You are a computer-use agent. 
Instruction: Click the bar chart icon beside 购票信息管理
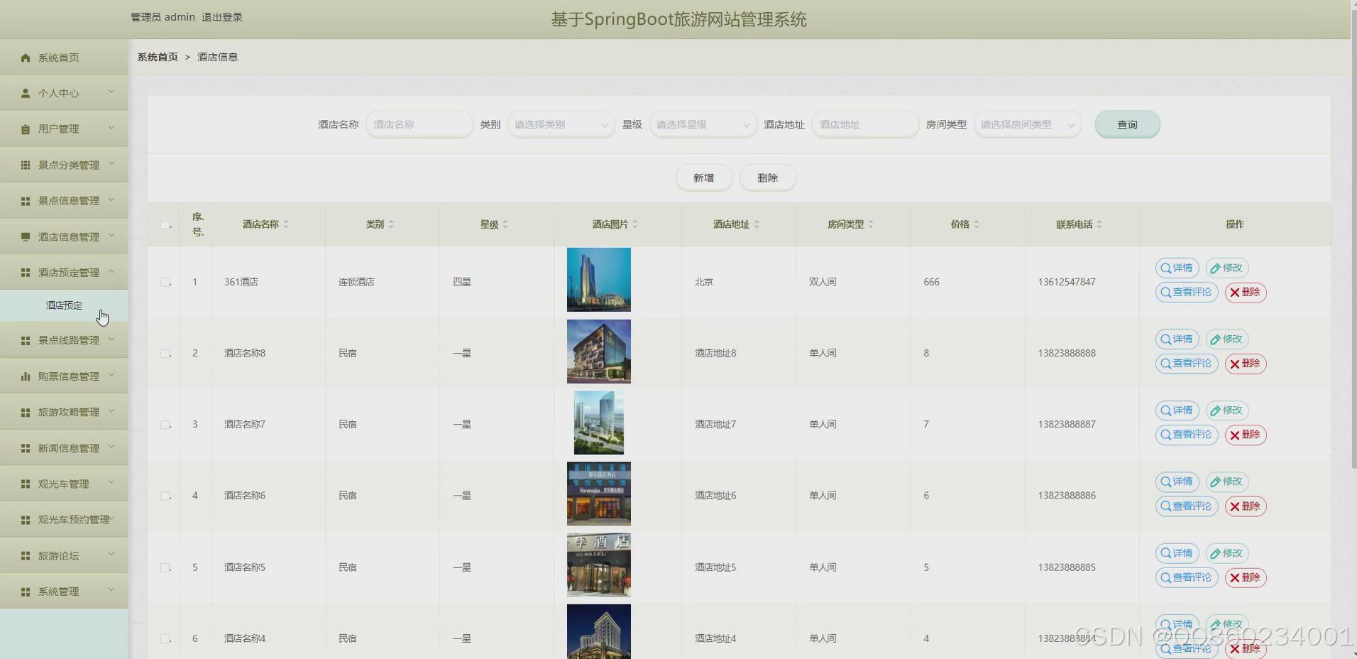click(x=26, y=376)
